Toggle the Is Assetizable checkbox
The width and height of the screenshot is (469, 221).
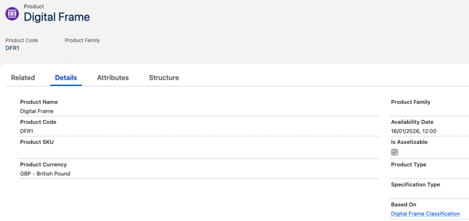(x=395, y=153)
